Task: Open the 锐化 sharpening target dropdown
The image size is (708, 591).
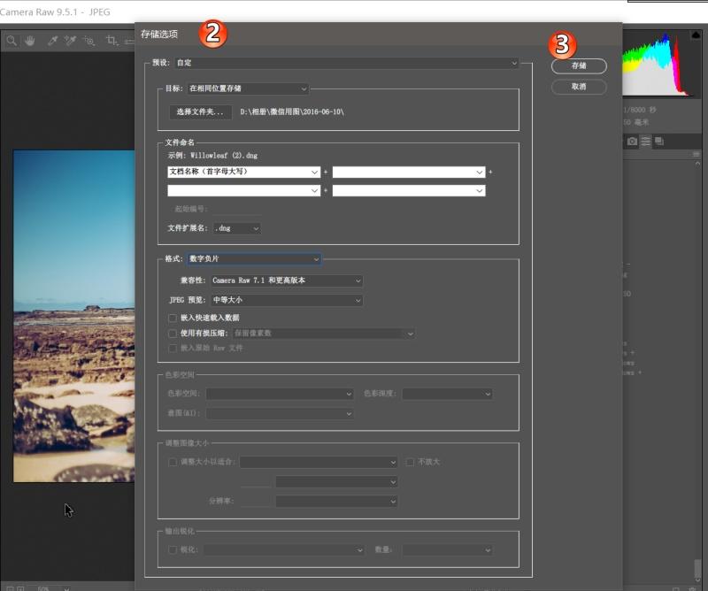Action: [x=283, y=550]
